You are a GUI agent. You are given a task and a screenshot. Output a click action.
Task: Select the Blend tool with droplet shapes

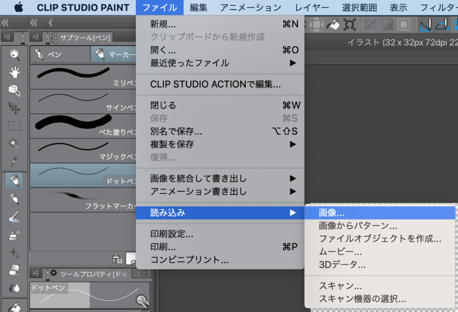pyautogui.click(x=14, y=288)
